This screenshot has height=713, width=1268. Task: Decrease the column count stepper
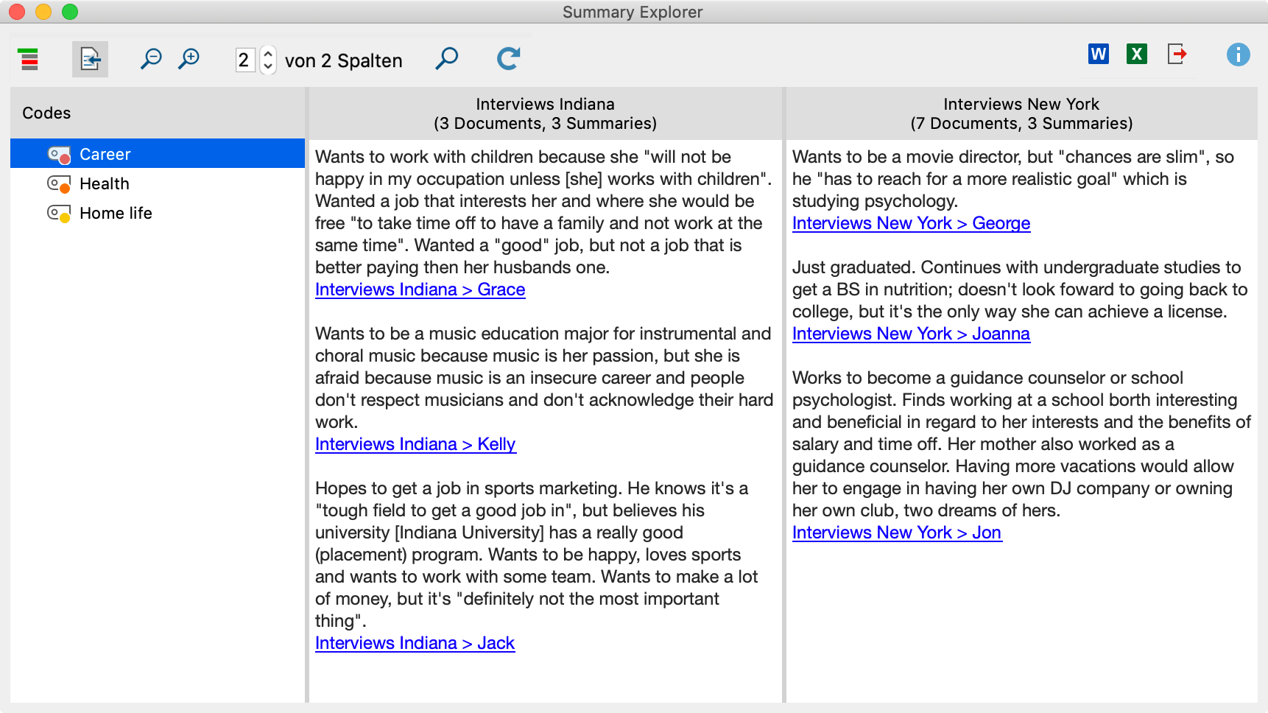[268, 66]
